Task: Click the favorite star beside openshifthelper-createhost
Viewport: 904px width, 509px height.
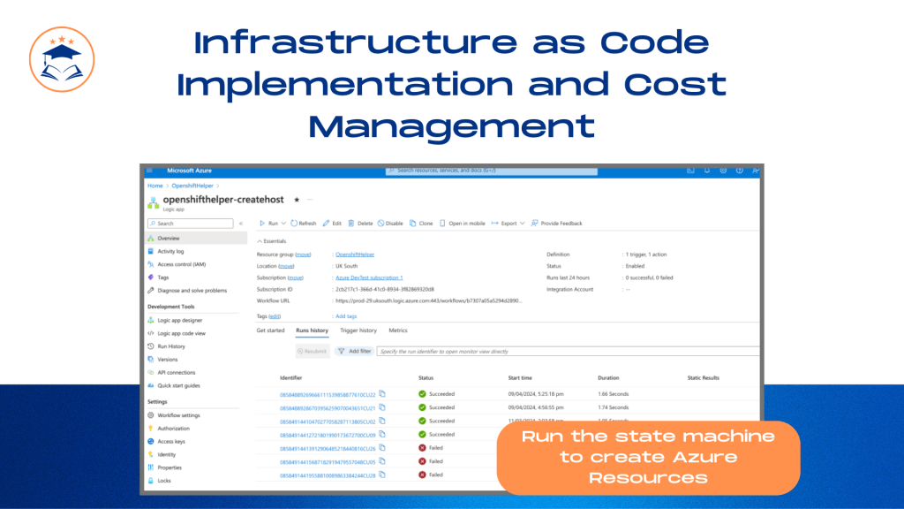Action: coord(297,200)
